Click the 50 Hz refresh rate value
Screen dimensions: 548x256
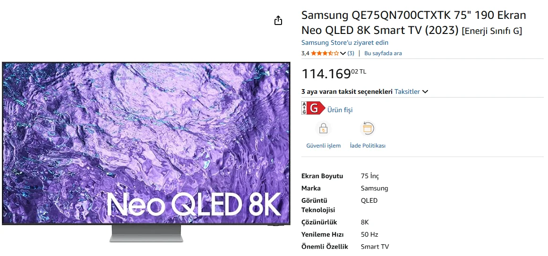[x=369, y=234]
